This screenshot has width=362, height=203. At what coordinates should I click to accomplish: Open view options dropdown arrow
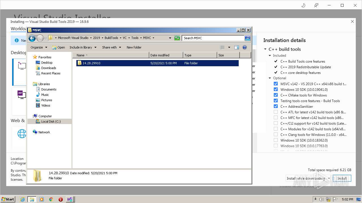[229, 47]
